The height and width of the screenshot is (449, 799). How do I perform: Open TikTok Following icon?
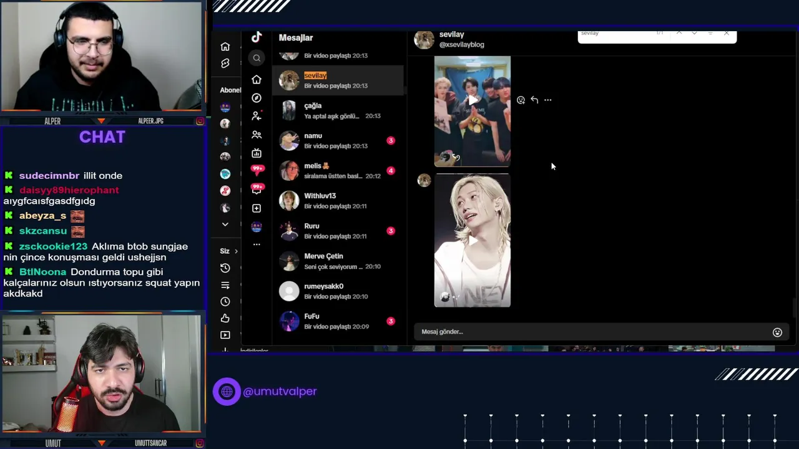point(257,116)
